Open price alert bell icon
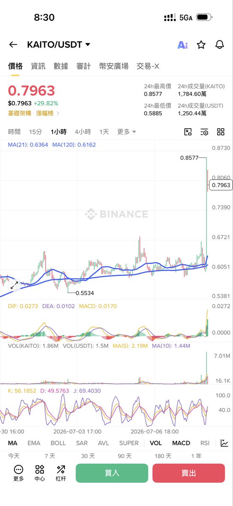This screenshot has height=506, width=233. 220,45
